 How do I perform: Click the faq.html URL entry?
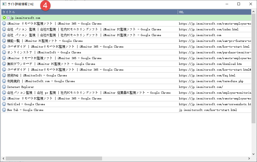(207, 75)
